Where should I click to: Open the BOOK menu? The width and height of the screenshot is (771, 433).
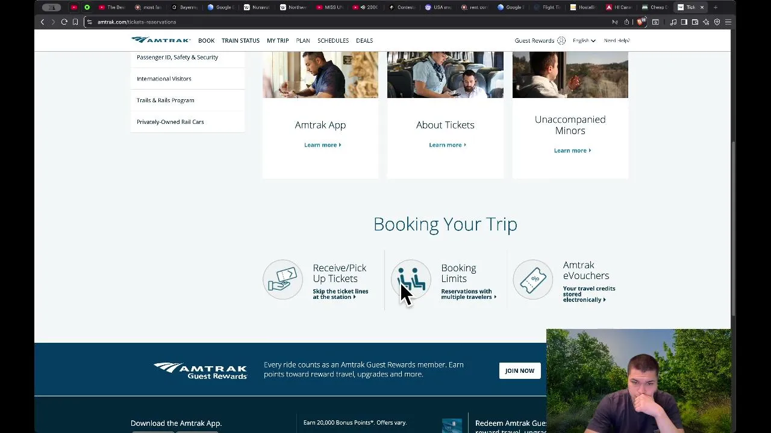206,40
